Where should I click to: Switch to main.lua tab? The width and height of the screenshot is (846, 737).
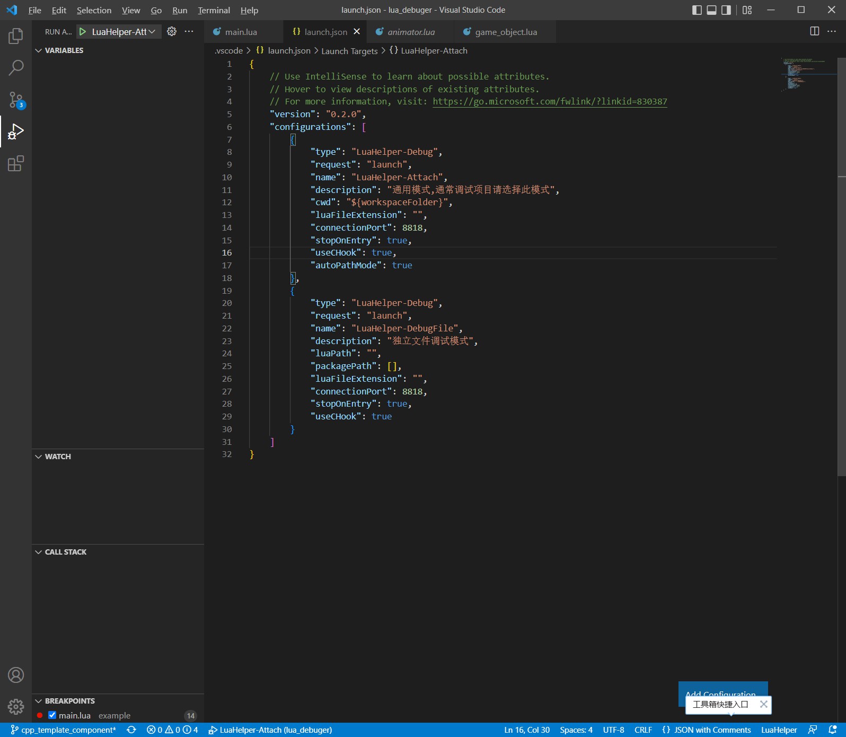(241, 32)
